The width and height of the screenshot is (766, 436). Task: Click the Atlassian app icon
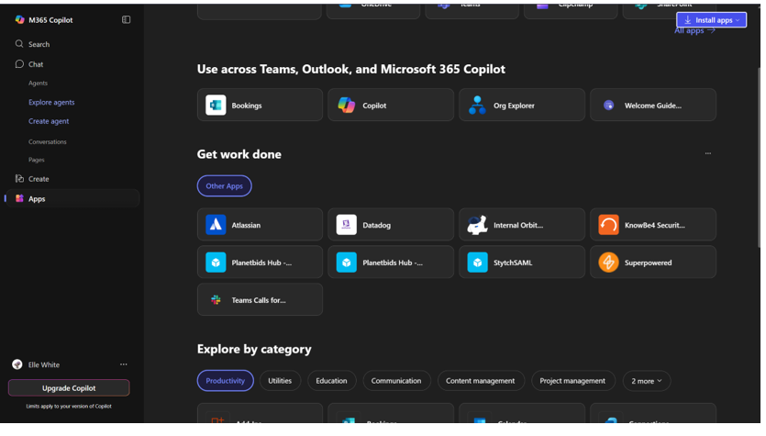[216, 227]
